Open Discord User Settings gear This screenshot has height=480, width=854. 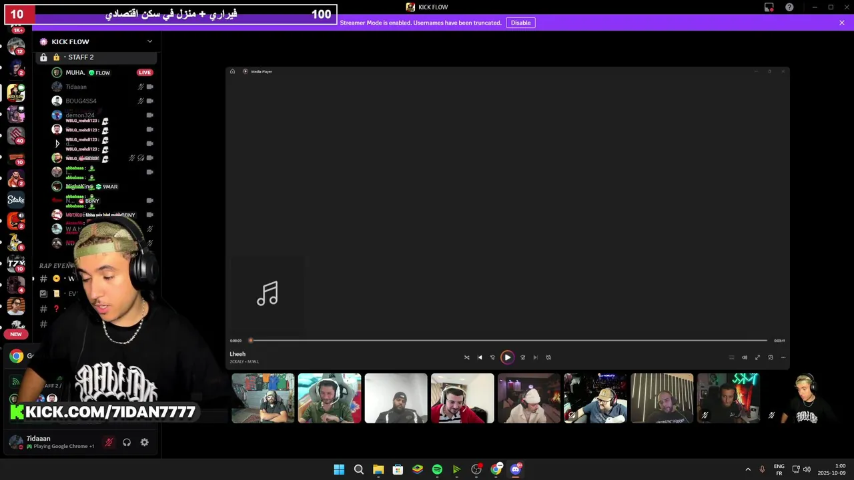coord(144,442)
